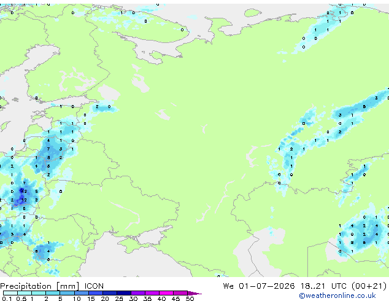Click the 40–45 mm magenta legend swatch
Screen dimensions: 389x301
[x=166, y=293]
